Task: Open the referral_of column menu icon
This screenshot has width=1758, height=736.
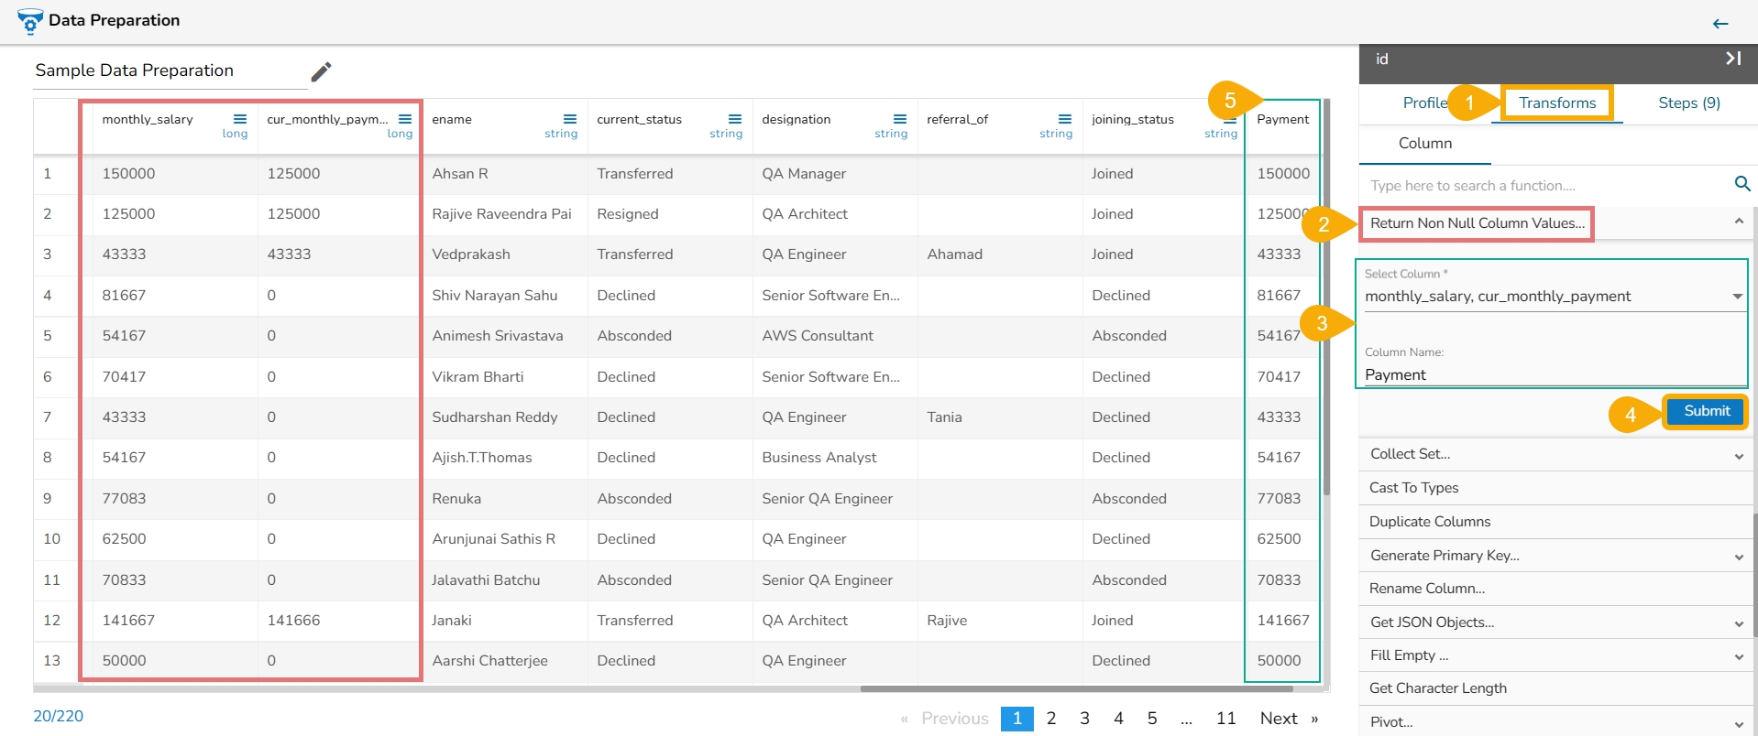Action: pyautogui.click(x=1065, y=119)
